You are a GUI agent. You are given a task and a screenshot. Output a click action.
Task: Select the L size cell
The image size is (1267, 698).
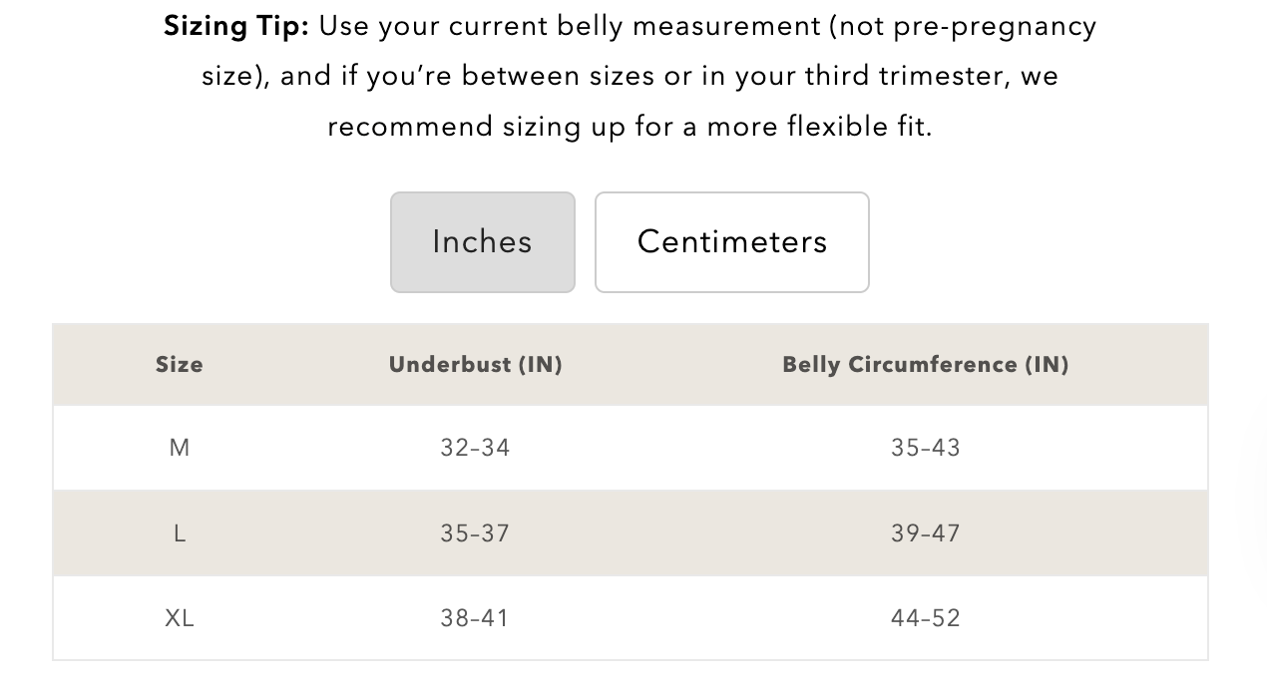coord(180,533)
